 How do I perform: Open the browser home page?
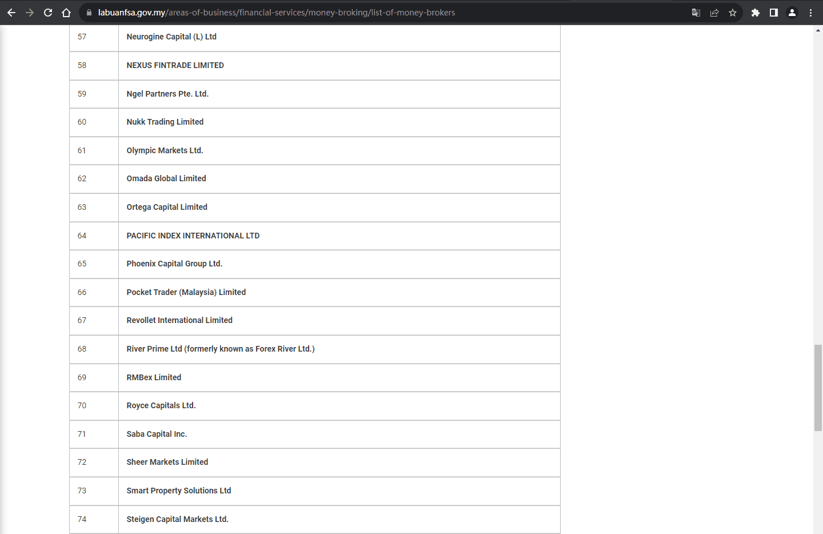pos(66,13)
